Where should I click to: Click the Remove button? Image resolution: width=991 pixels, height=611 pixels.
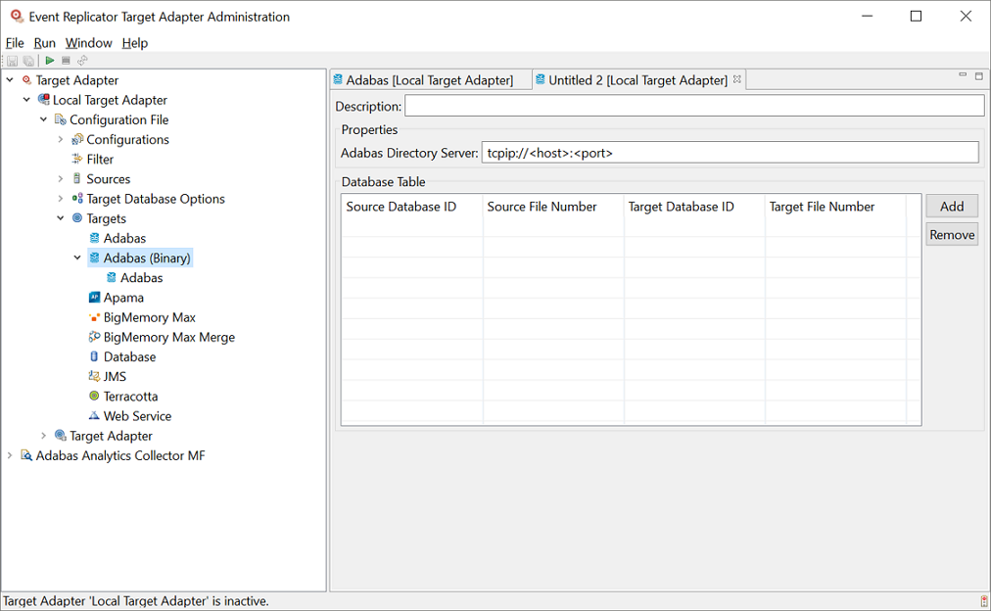(950, 233)
